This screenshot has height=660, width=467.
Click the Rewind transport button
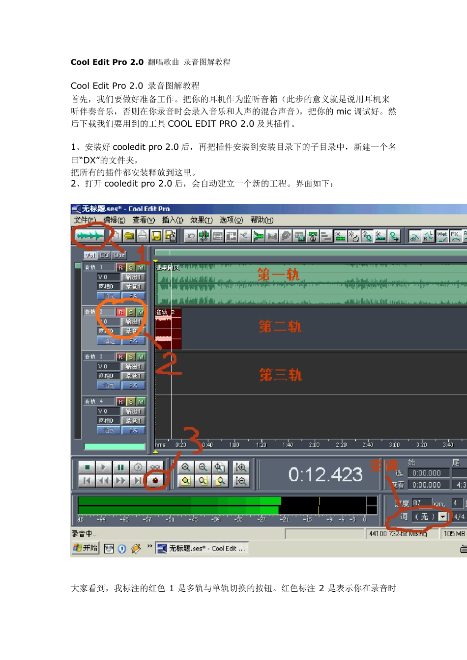(103, 481)
